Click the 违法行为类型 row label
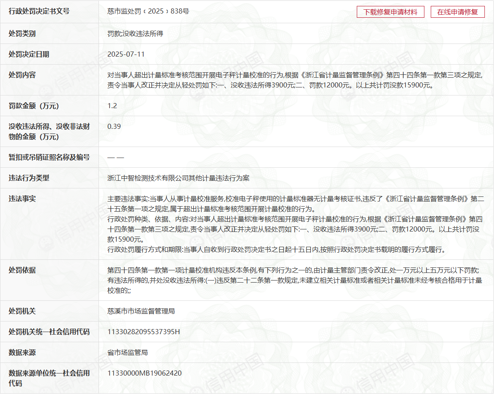This screenshot has height=395, width=495. pyautogui.click(x=29, y=178)
